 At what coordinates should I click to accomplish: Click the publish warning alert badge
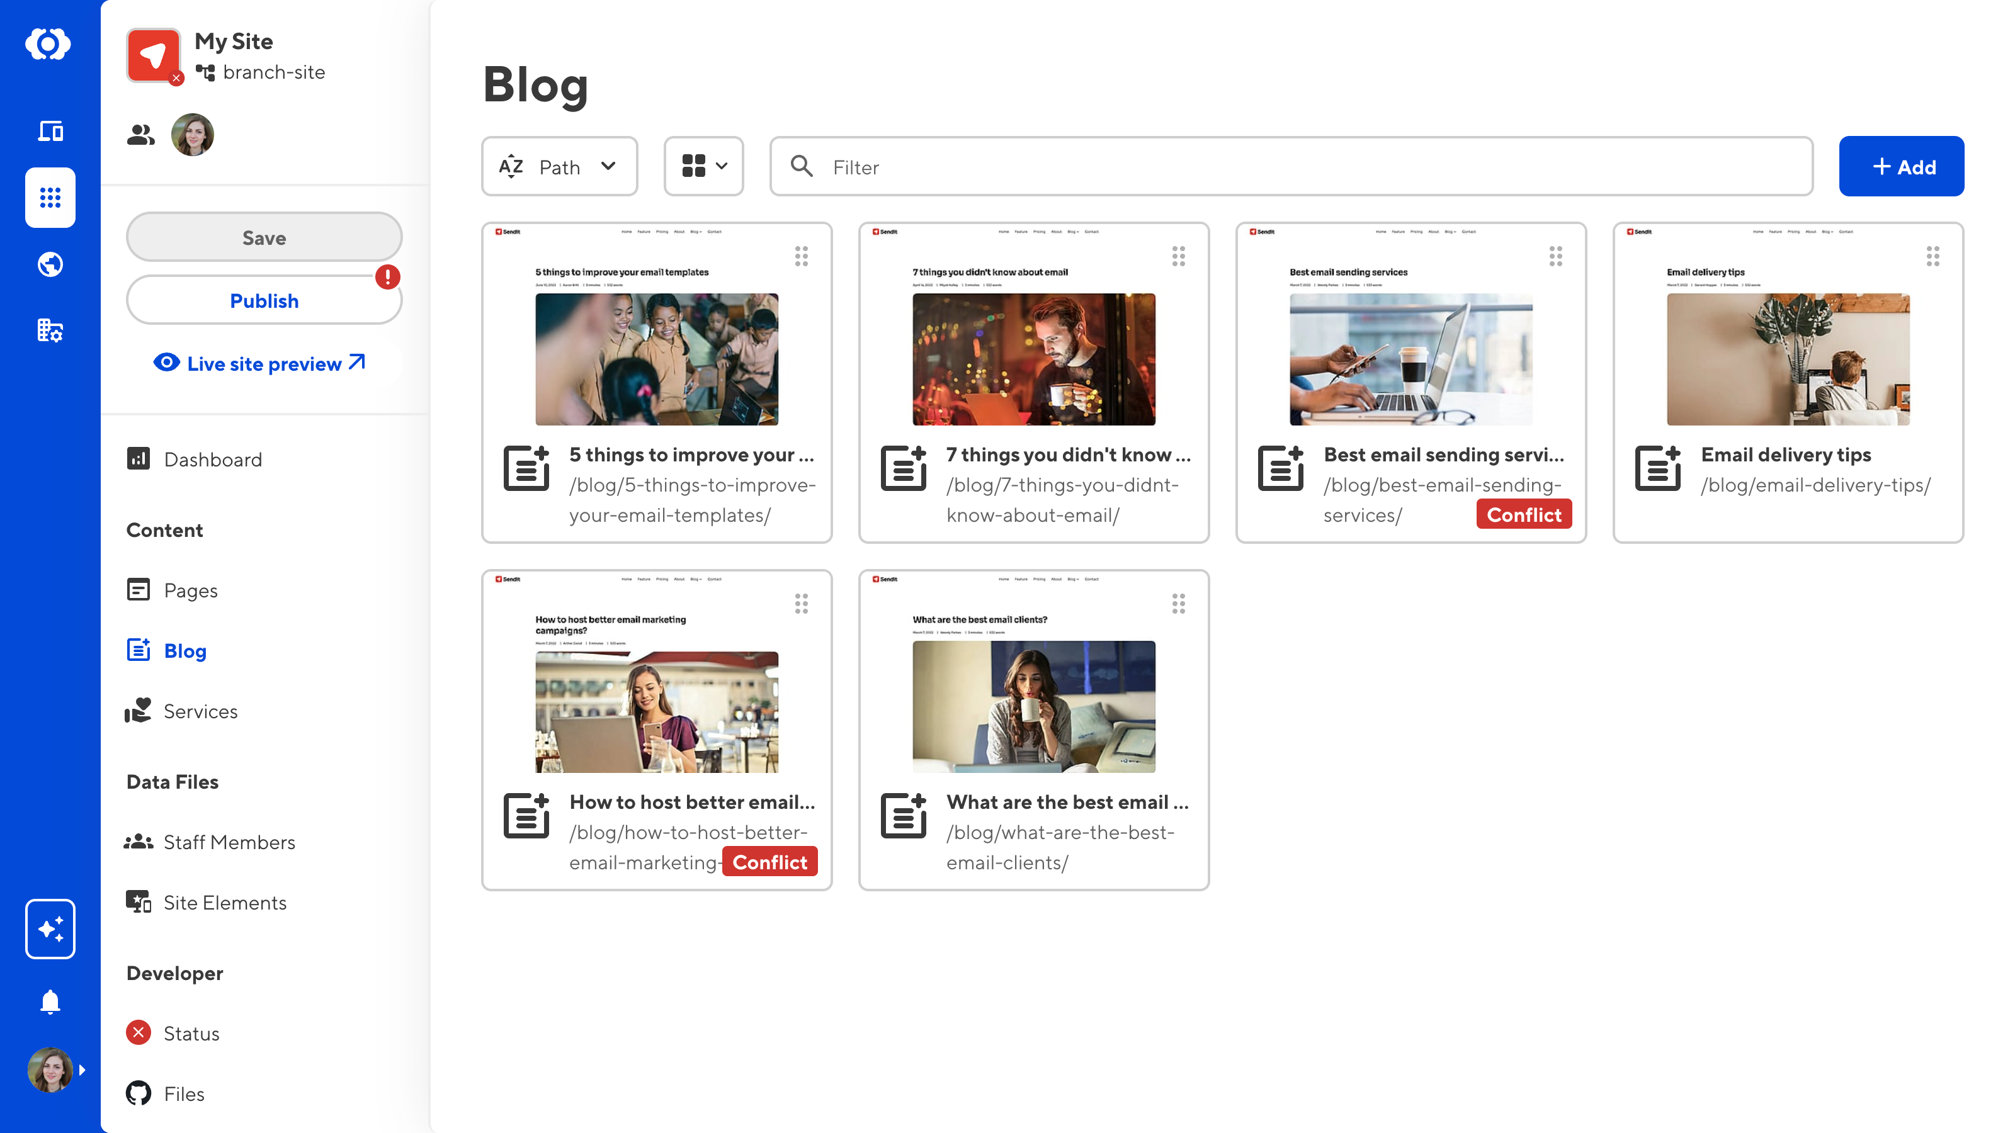387,277
